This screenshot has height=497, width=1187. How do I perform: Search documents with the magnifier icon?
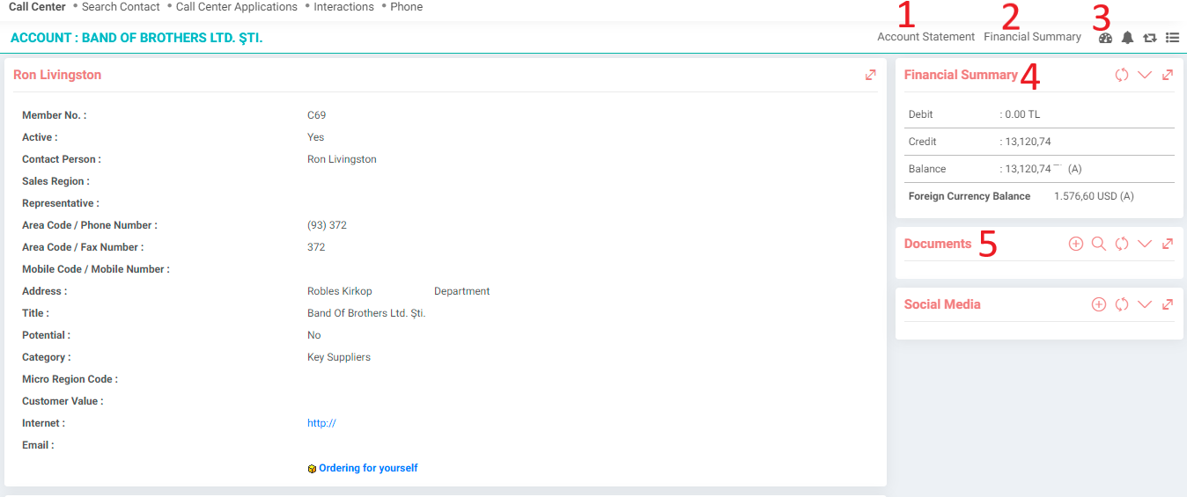[1099, 244]
